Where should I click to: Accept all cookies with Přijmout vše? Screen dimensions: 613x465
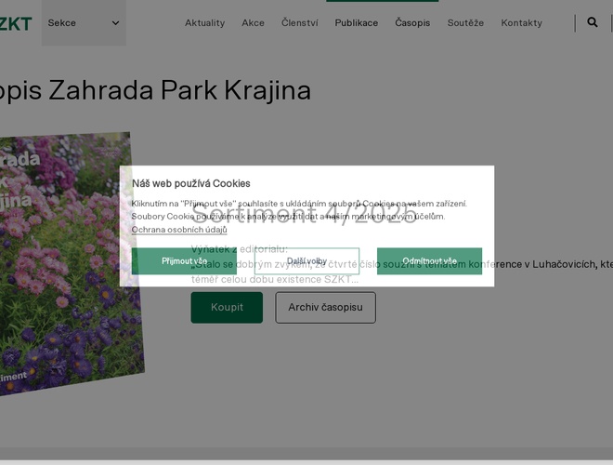tap(184, 261)
